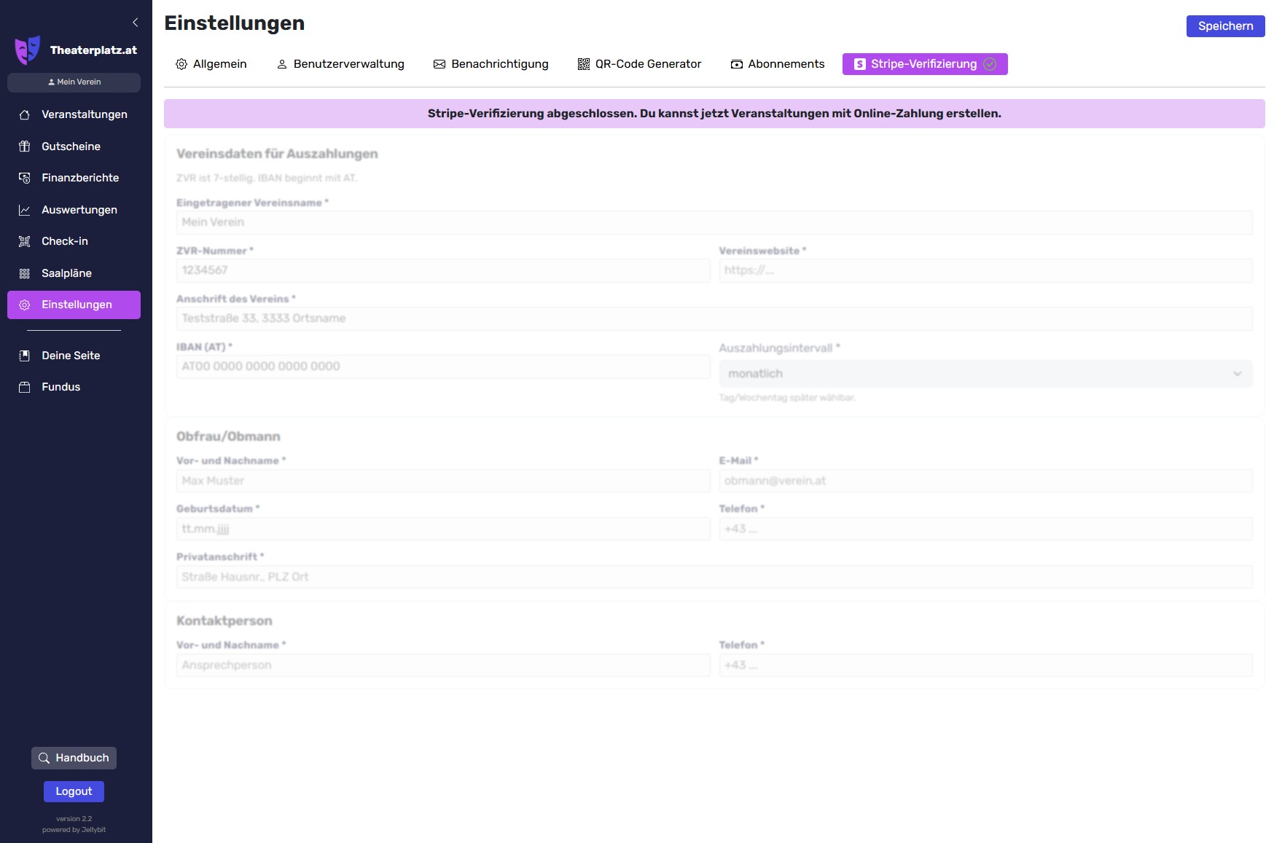The height and width of the screenshot is (843, 1274).
Task: Switch to the Allgemein tab
Action: pyautogui.click(x=211, y=64)
